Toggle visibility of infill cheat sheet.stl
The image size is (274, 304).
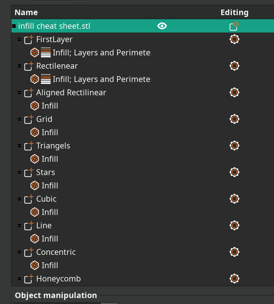point(162,26)
